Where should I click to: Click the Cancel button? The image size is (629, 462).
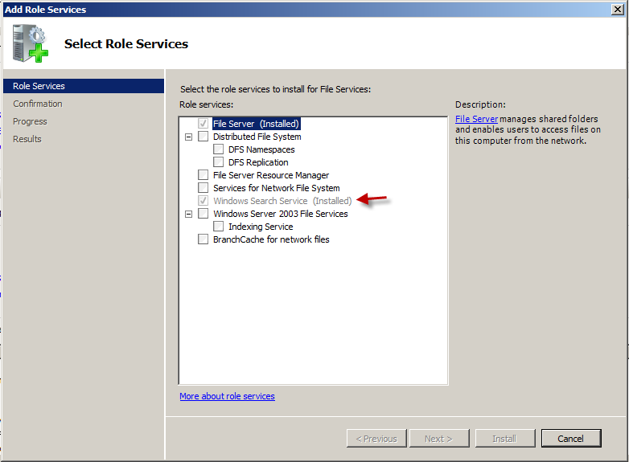click(570, 439)
